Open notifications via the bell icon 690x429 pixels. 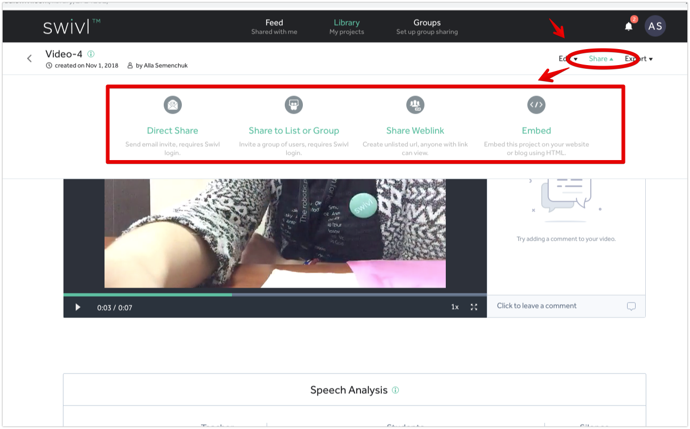pos(629,27)
